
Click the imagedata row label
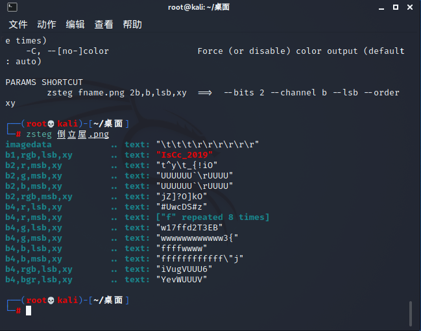tap(29, 145)
